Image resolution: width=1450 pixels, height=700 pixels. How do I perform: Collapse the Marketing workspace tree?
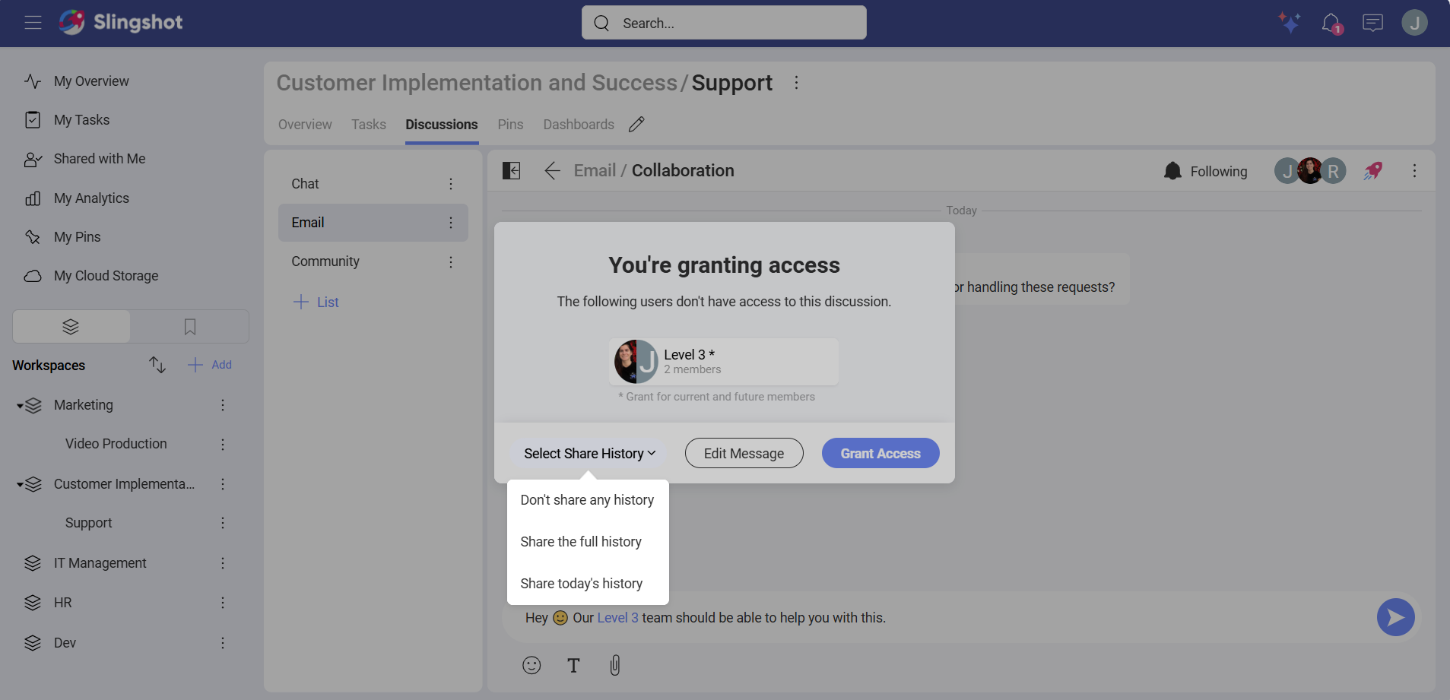pyautogui.click(x=21, y=406)
